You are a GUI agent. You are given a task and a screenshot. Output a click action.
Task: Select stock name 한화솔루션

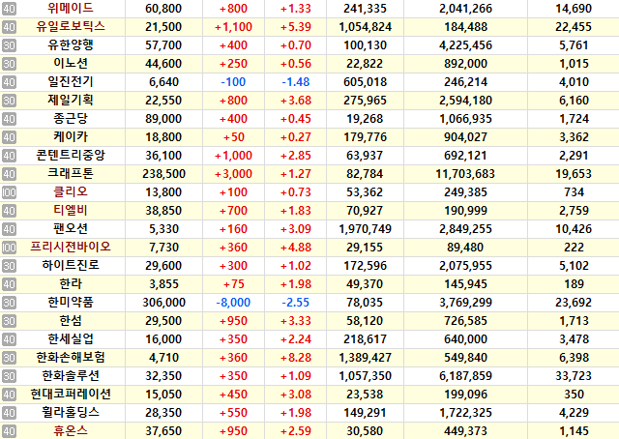click(x=71, y=375)
